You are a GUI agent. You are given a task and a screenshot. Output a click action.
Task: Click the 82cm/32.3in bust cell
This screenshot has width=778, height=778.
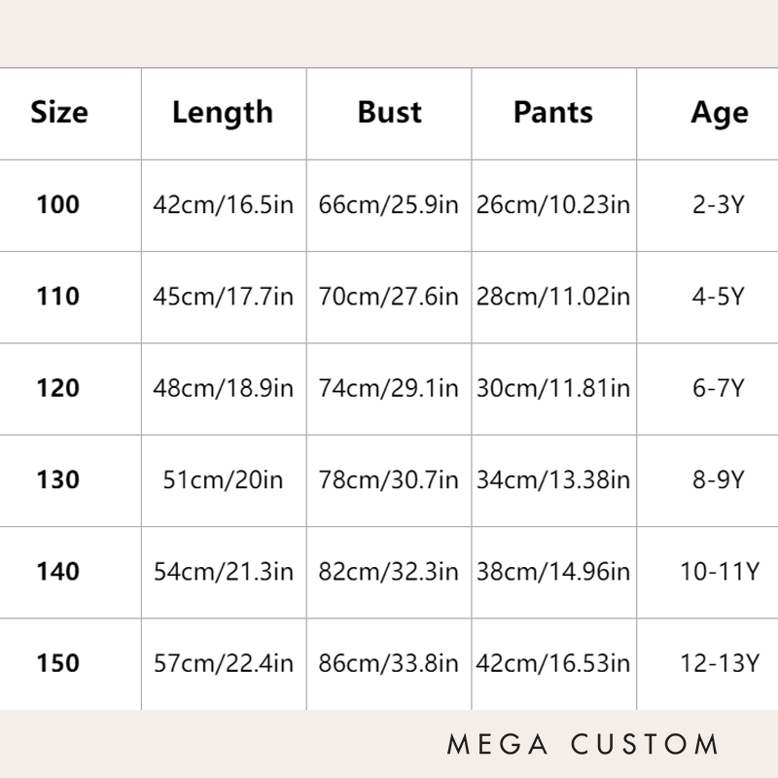coord(389,572)
